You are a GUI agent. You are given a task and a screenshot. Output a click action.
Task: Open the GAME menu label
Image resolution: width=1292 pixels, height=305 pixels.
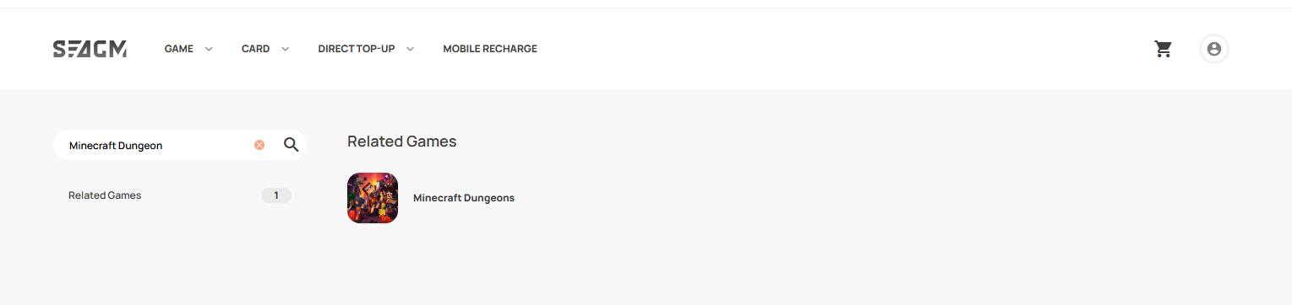coord(179,49)
